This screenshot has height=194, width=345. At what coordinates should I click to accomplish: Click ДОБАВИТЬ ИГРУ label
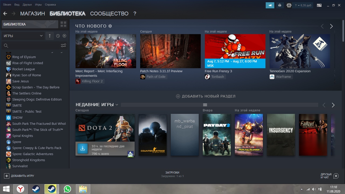pyautogui.click(x=22, y=176)
